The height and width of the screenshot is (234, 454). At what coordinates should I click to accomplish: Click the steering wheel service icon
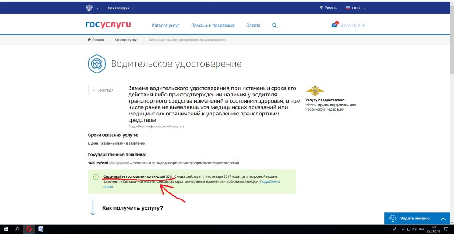[95, 64]
